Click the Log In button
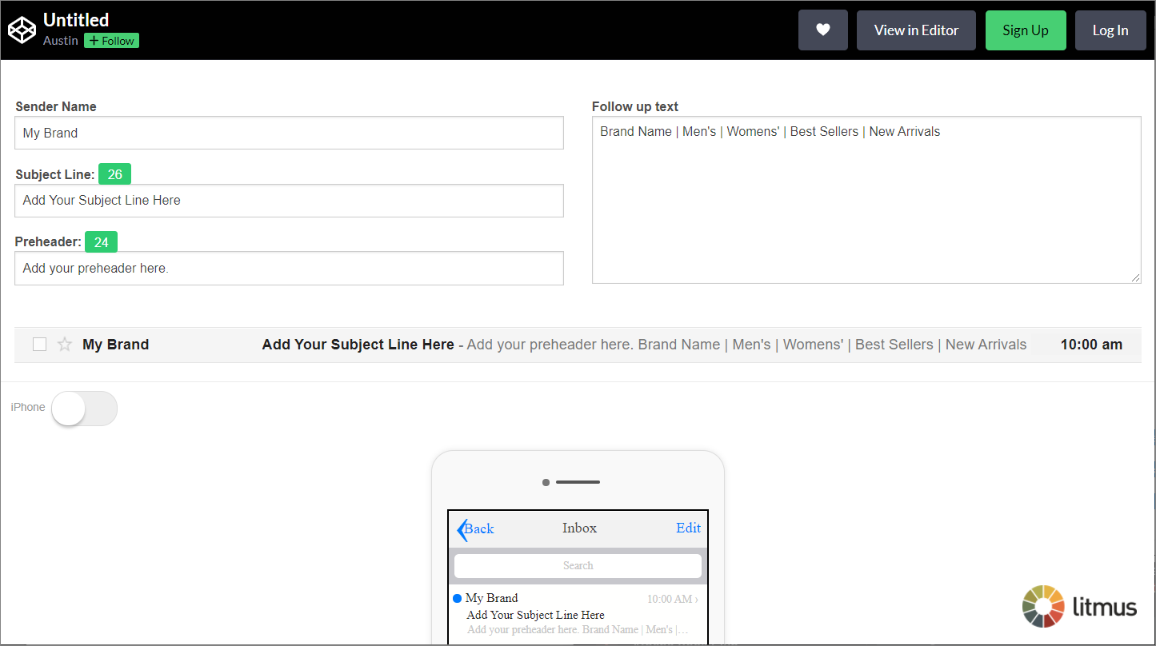 pyautogui.click(x=1110, y=30)
